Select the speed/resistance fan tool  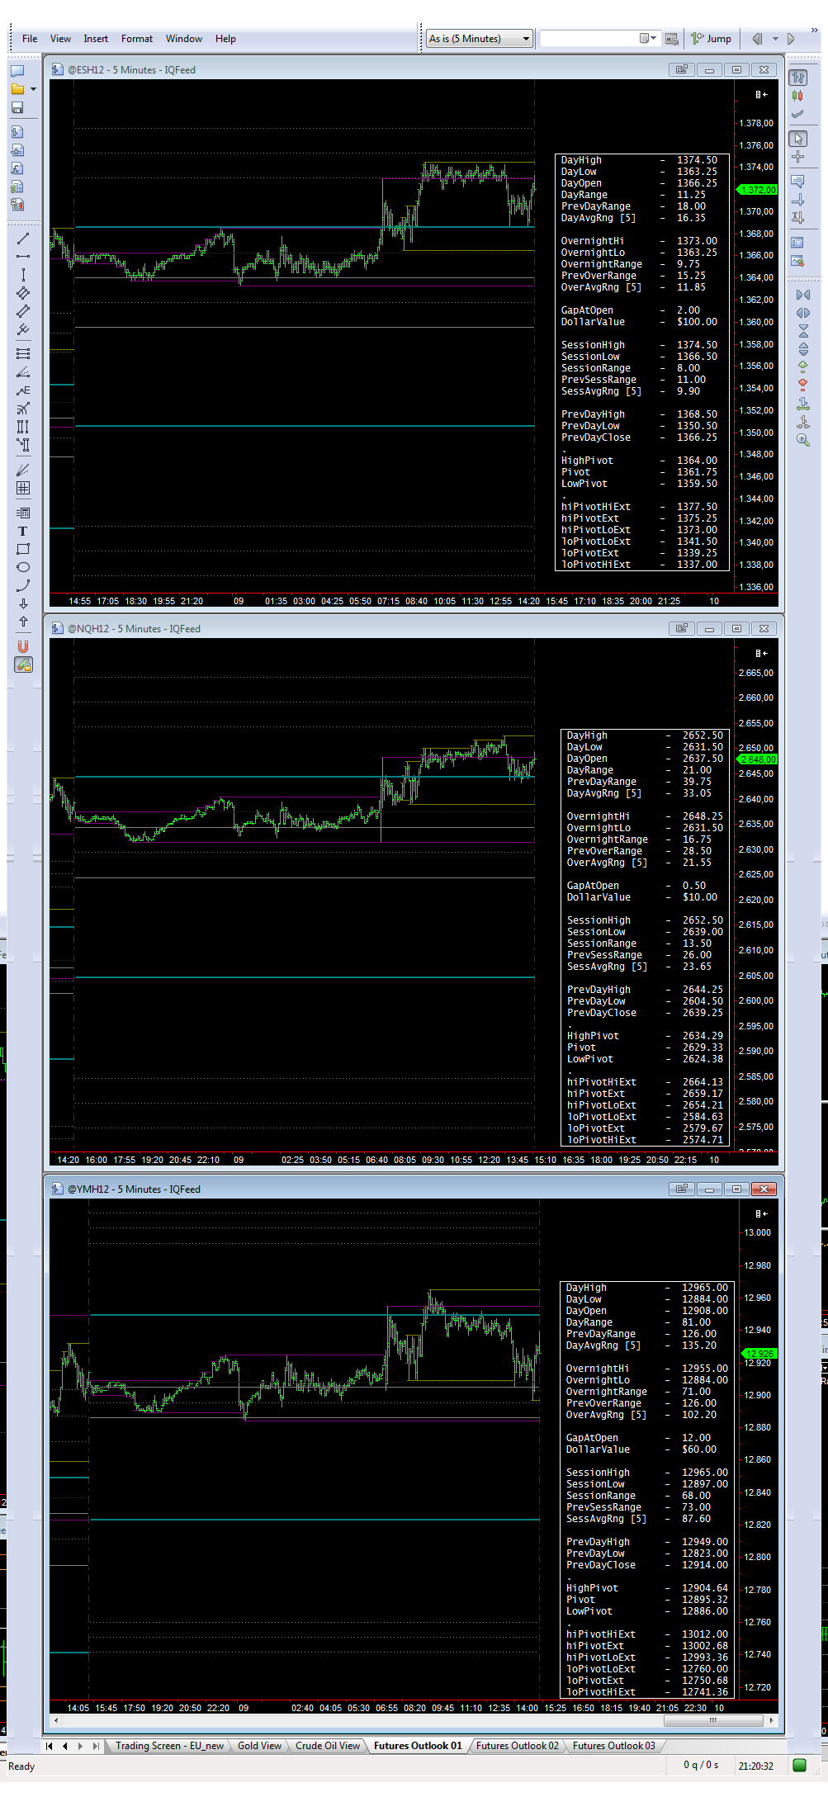coord(23,372)
